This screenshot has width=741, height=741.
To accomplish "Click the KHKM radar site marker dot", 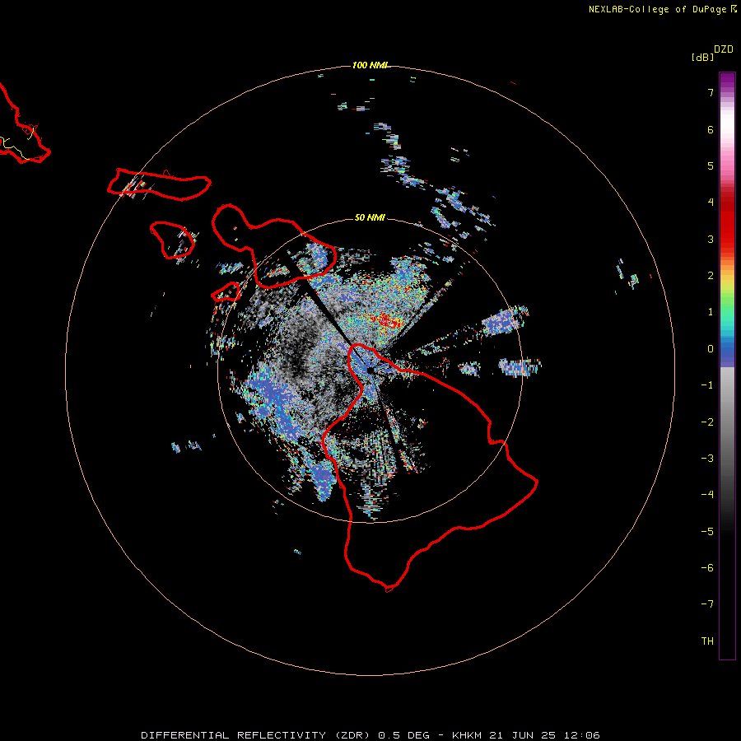I will point(370,370).
